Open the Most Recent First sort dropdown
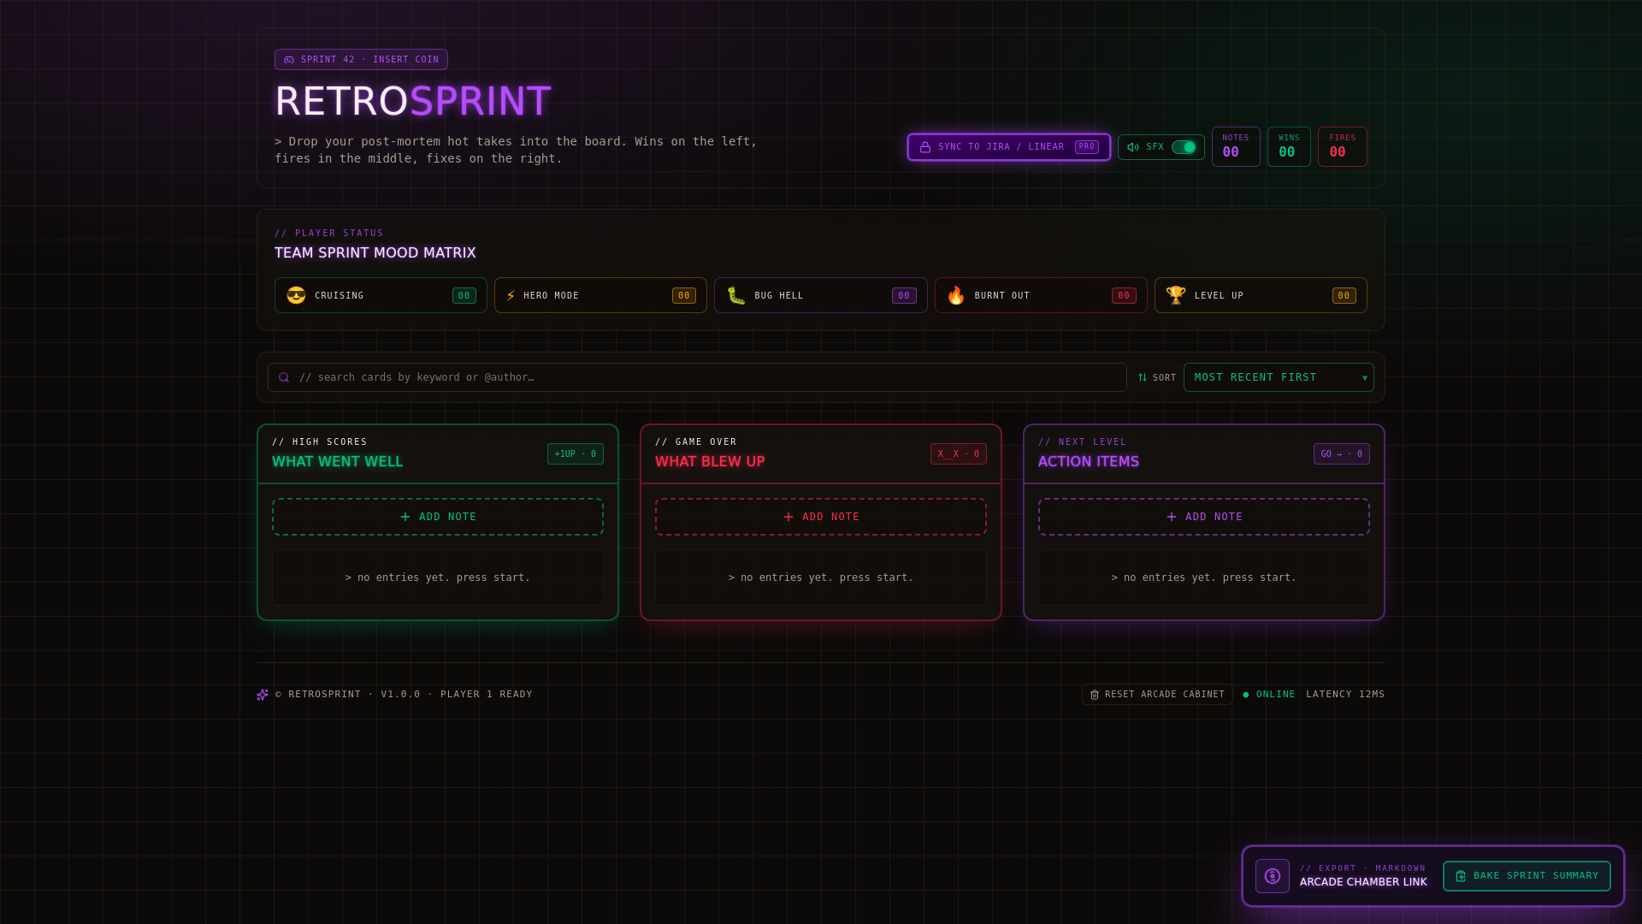Image resolution: width=1642 pixels, height=924 pixels. point(1279,377)
